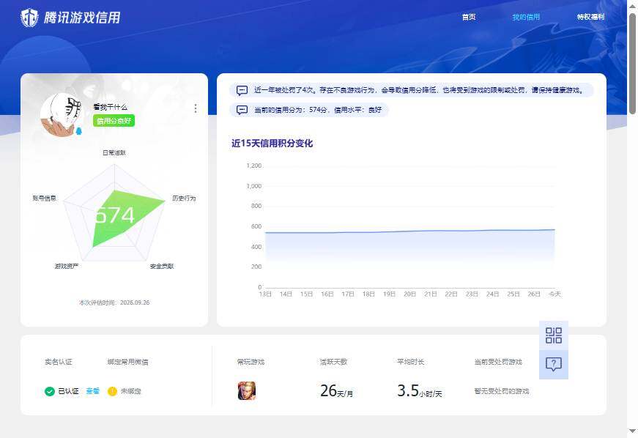Click the 今天 label on chart axis
The width and height of the screenshot is (638, 438).
tap(554, 294)
